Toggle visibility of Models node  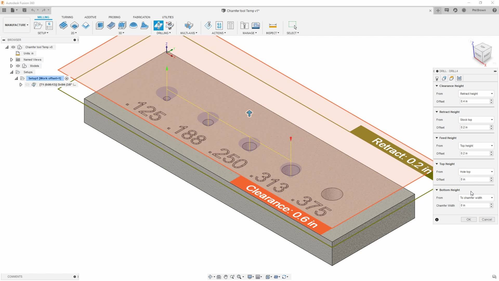click(18, 66)
